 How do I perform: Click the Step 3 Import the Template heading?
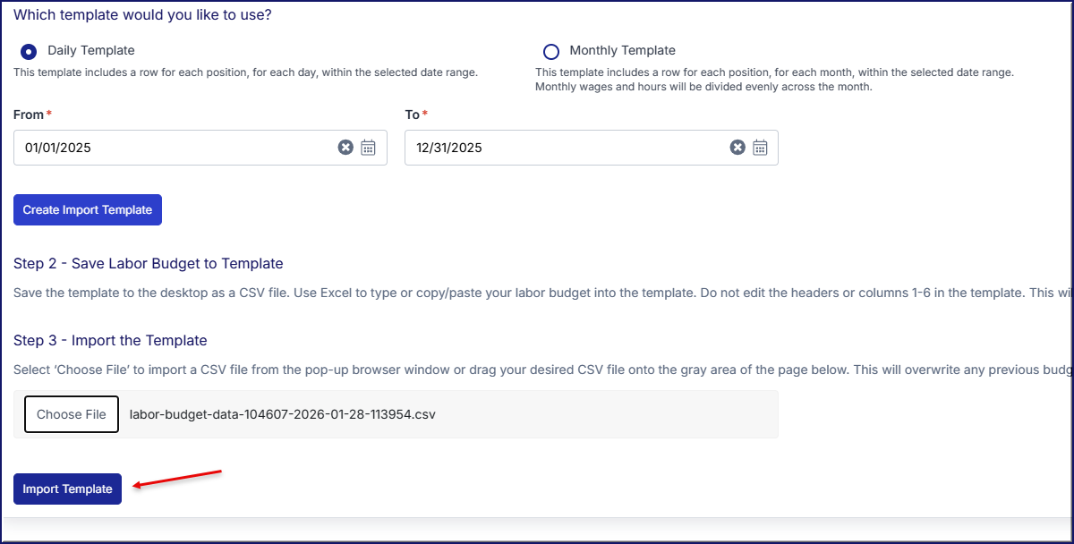pyautogui.click(x=110, y=341)
